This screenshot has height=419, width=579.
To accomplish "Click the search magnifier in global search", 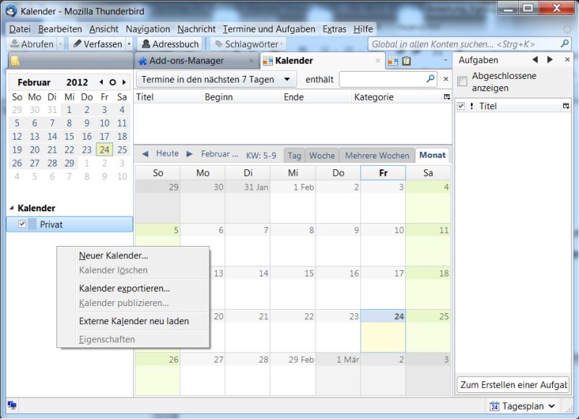I will click(564, 43).
